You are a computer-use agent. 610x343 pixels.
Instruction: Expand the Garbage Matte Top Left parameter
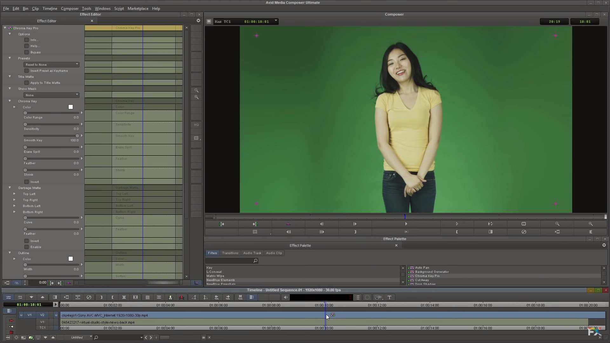pos(14,193)
